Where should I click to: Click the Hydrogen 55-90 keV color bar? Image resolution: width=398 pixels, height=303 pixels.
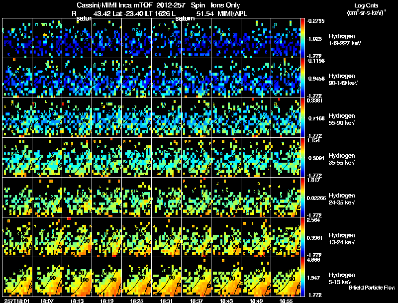tap(302, 118)
